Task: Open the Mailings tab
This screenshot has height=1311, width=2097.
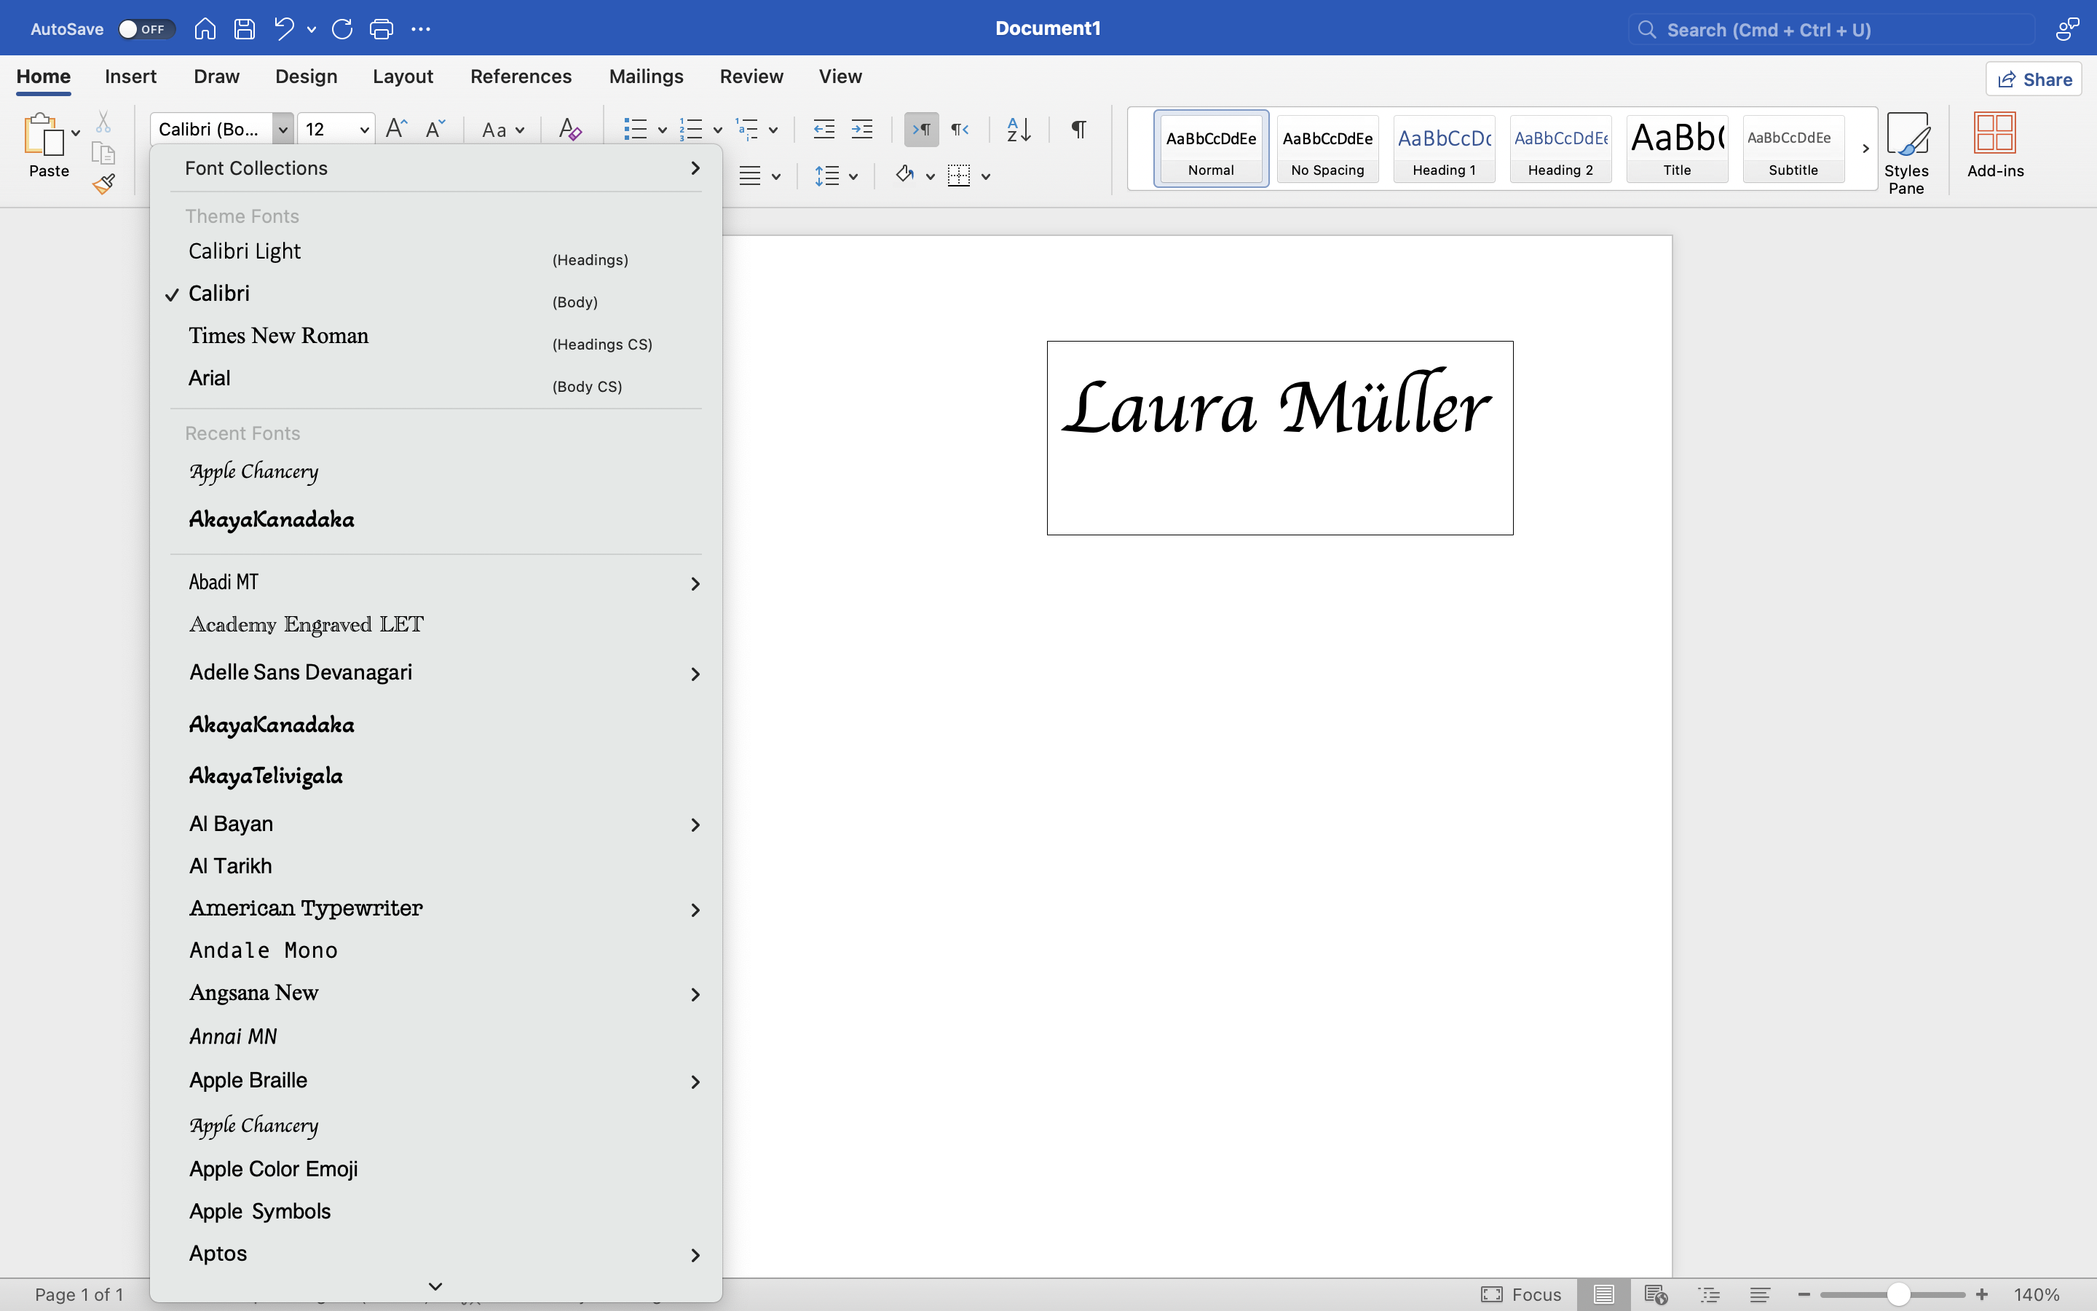Action: click(647, 76)
